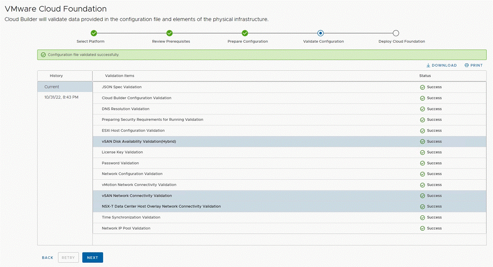This screenshot has width=493, height=267.
Task: Select Cloud Builder Configuration Validation row
Action: click(290, 98)
